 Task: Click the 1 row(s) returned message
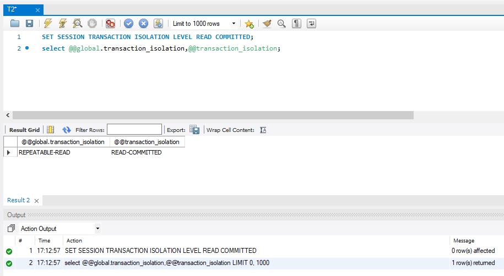point(473,263)
